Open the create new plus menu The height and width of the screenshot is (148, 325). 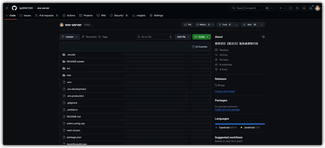282,8
